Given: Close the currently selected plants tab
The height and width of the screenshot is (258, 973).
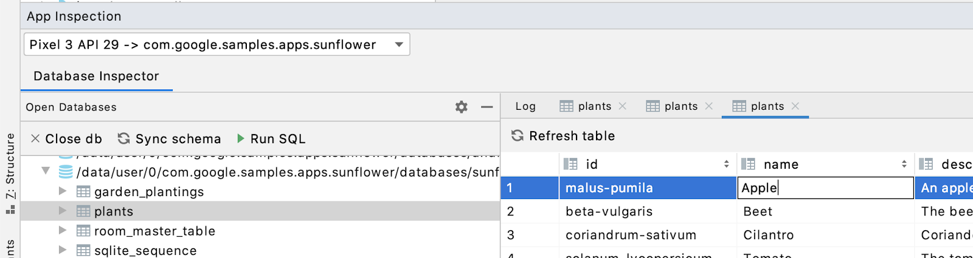Looking at the screenshot, I should (x=795, y=106).
